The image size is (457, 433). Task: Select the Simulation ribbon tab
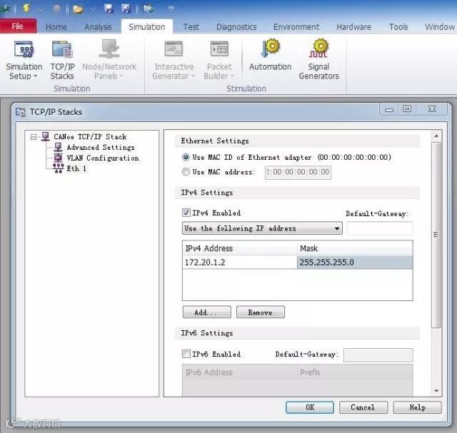click(147, 27)
